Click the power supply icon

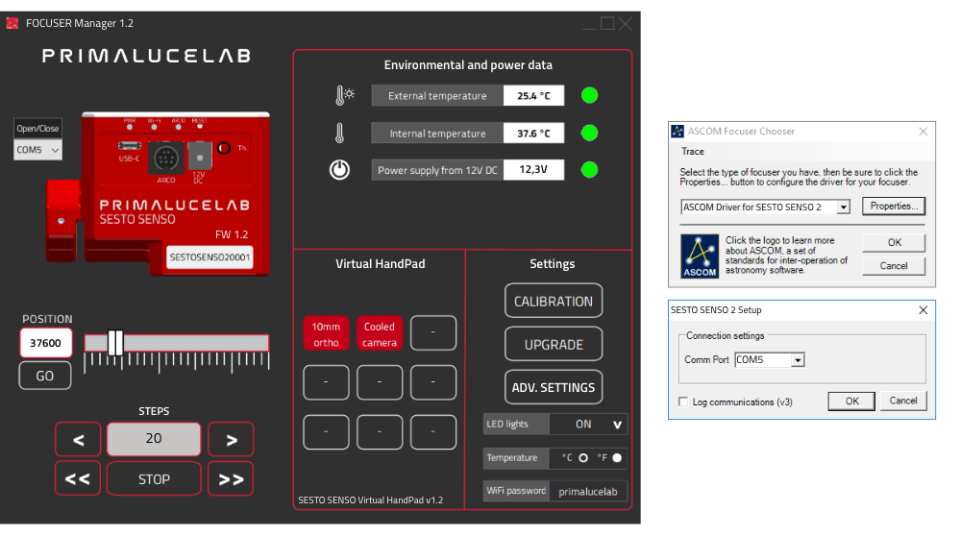click(x=339, y=170)
